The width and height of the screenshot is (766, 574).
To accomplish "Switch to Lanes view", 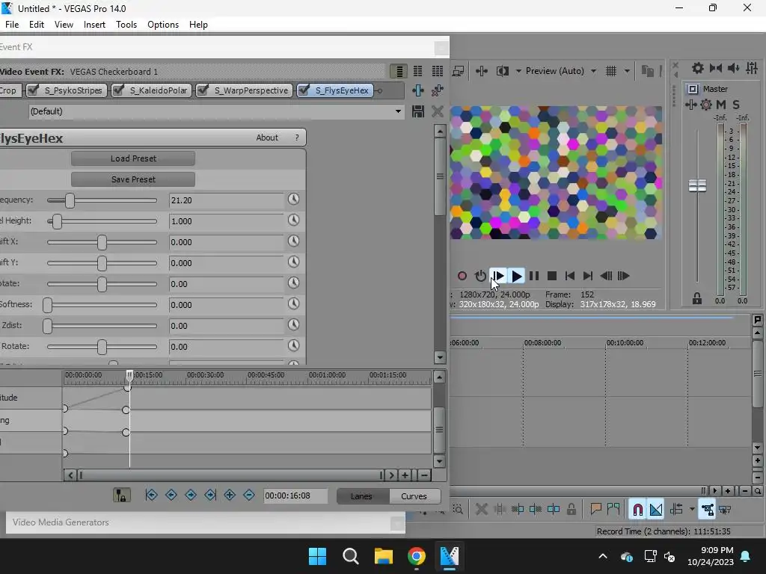I will 361,496.
